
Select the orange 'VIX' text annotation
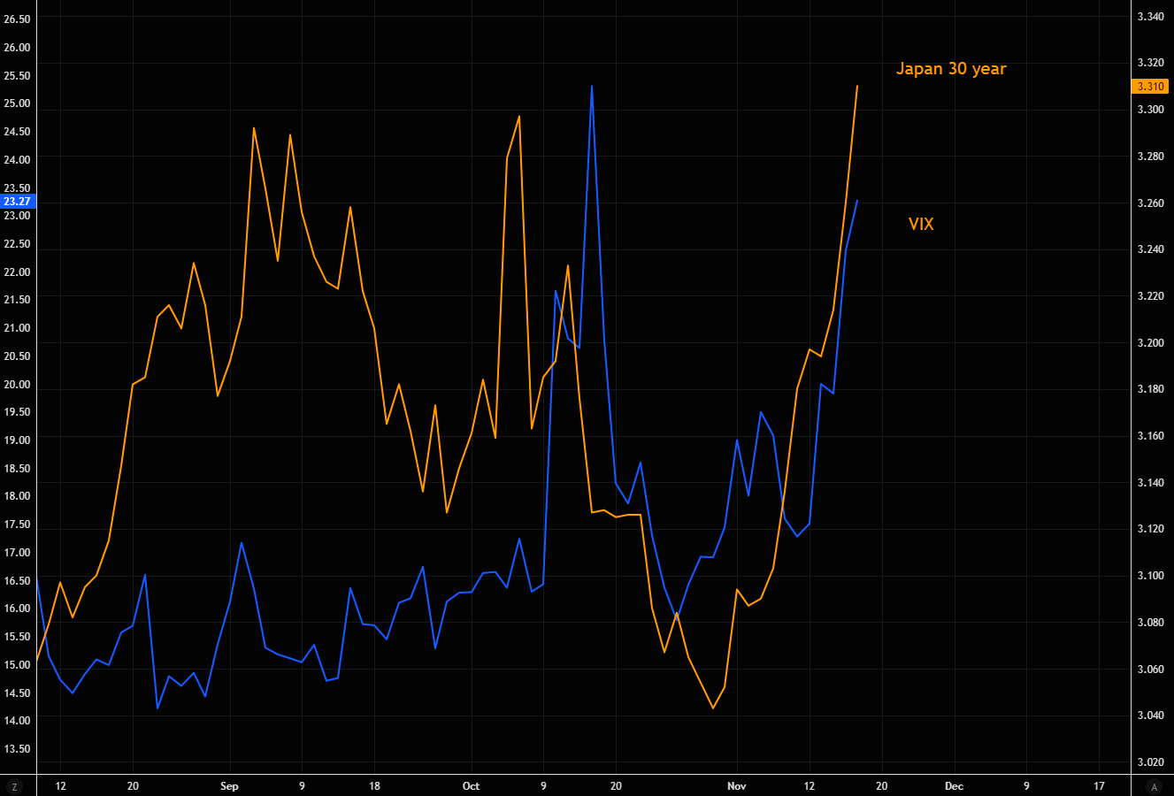click(921, 225)
